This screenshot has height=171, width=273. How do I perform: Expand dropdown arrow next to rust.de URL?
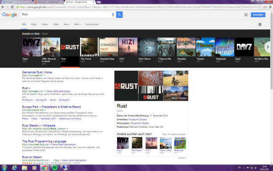44,75
